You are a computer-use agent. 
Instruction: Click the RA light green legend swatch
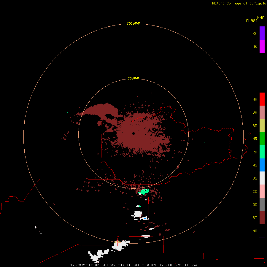pyautogui.click(x=262, y=152)
